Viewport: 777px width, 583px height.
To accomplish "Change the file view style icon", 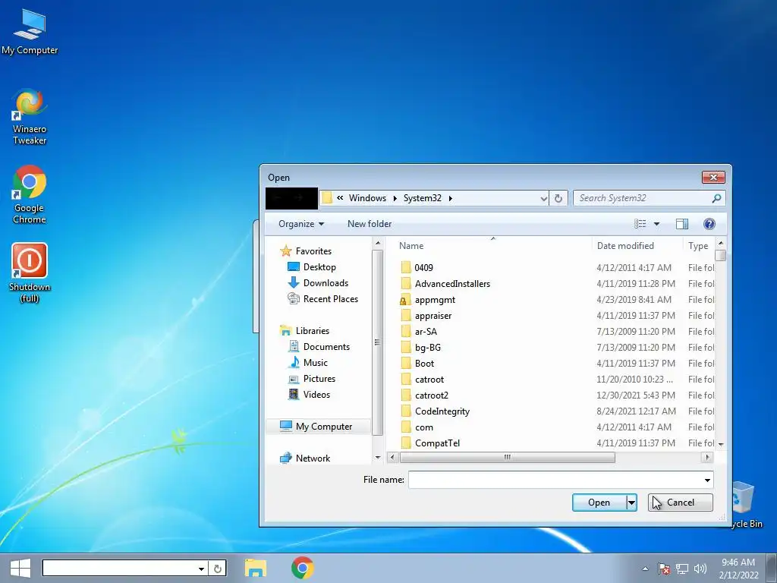I will tap(640, 224).
